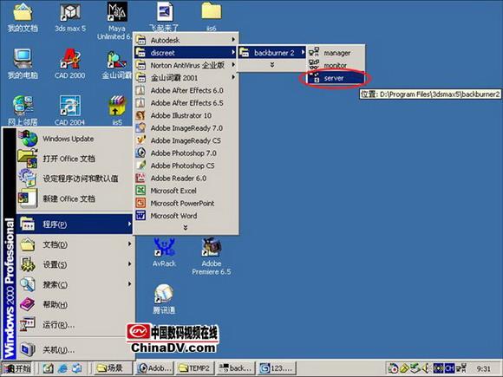Launch Adobe ImageReady CS

pos(186,140)
